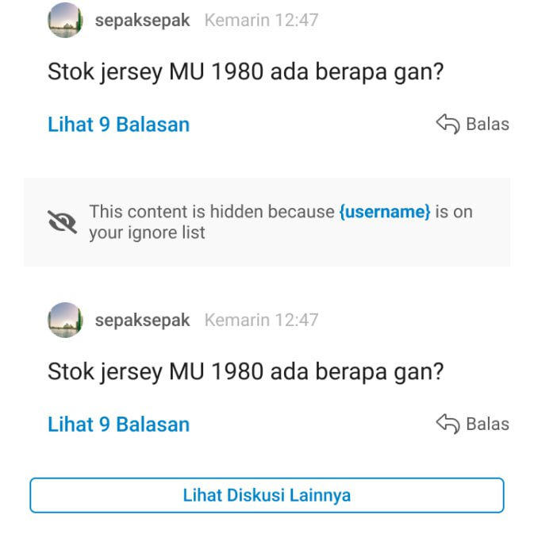Click the 'Kemarin 12:47' timestamp below the hidden notice

(261, 321)
